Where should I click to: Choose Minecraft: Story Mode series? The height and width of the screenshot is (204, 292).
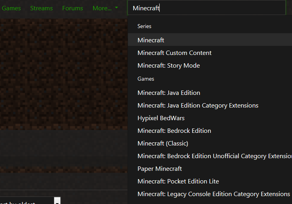168,65
